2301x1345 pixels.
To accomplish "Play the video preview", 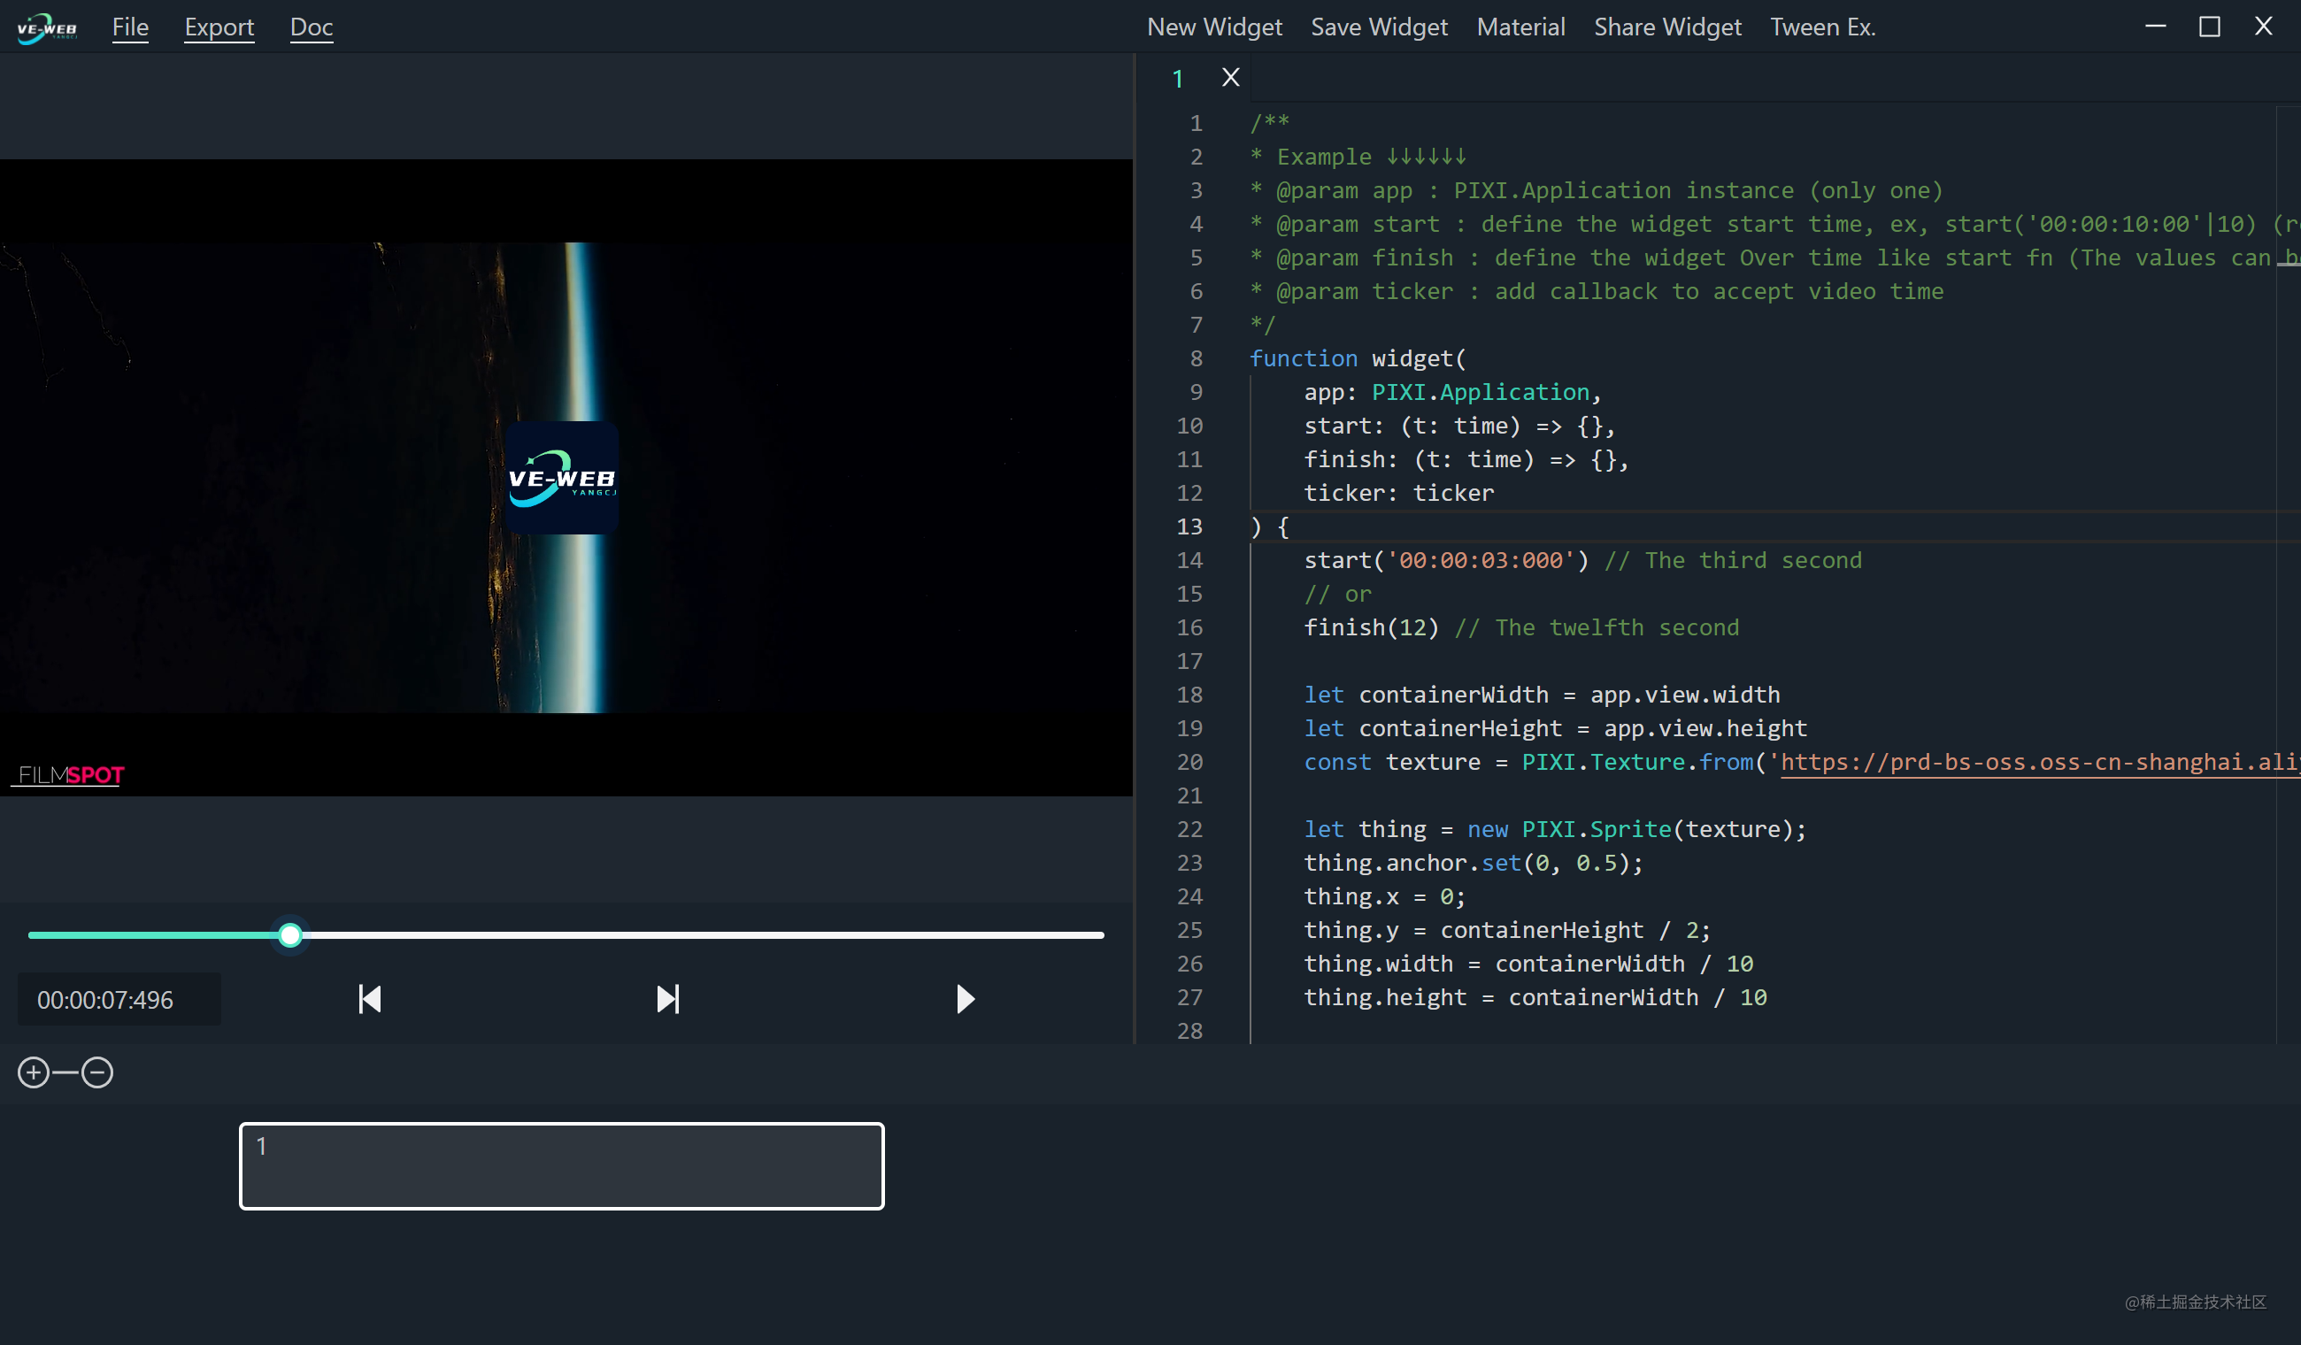I will 966,999.
